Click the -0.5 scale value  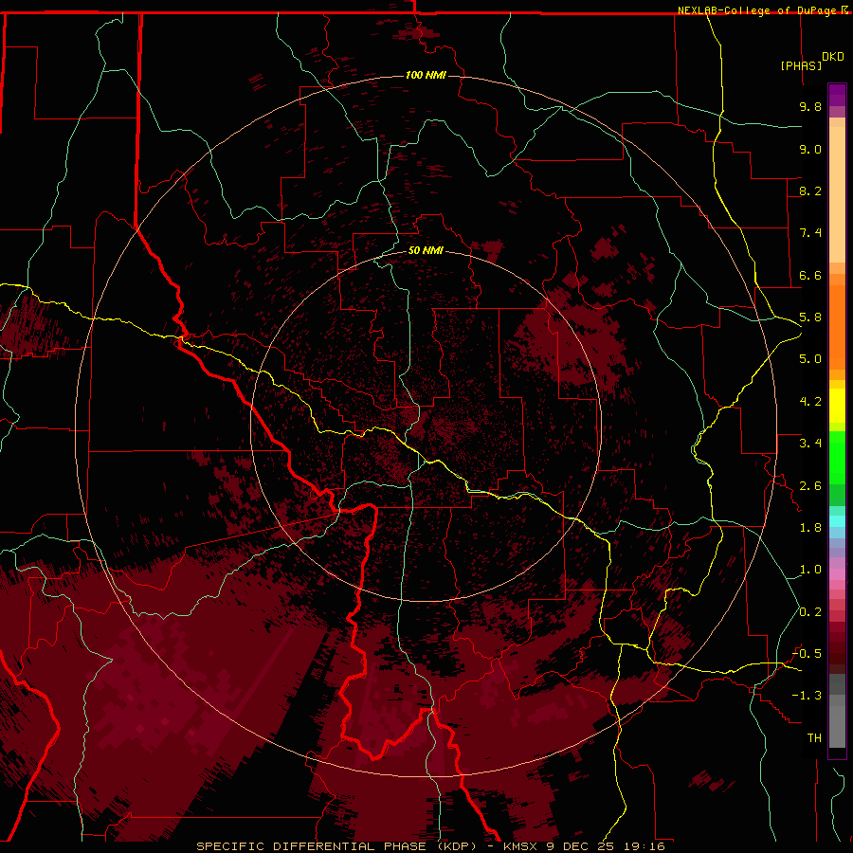[x=807, y=654]
